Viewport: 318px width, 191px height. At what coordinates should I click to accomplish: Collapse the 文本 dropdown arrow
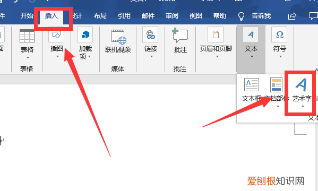coord(252,57)
